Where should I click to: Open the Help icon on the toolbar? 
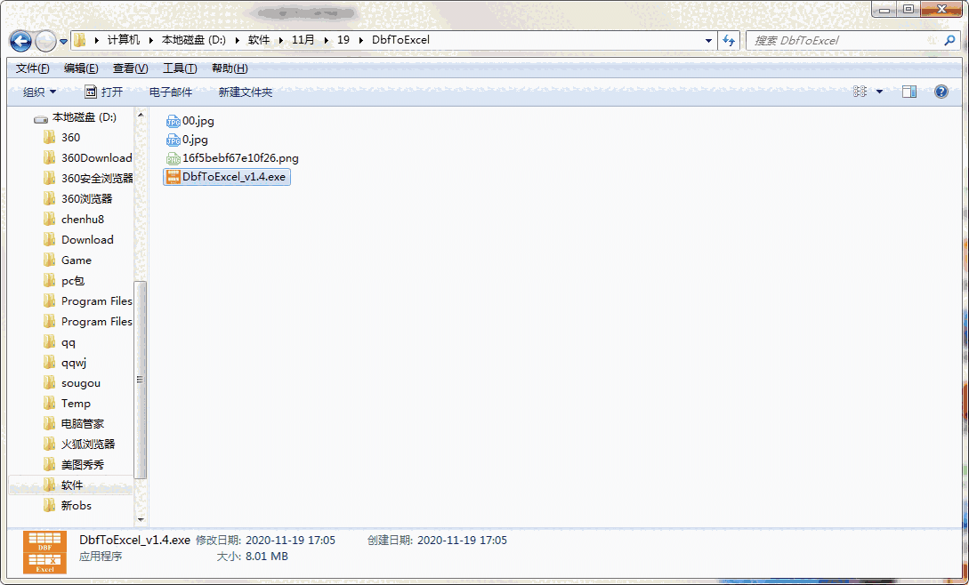pos(941,91)
